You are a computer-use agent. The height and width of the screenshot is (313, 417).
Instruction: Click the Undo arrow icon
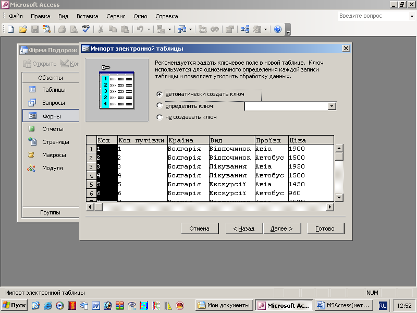[x=140, y=29]
